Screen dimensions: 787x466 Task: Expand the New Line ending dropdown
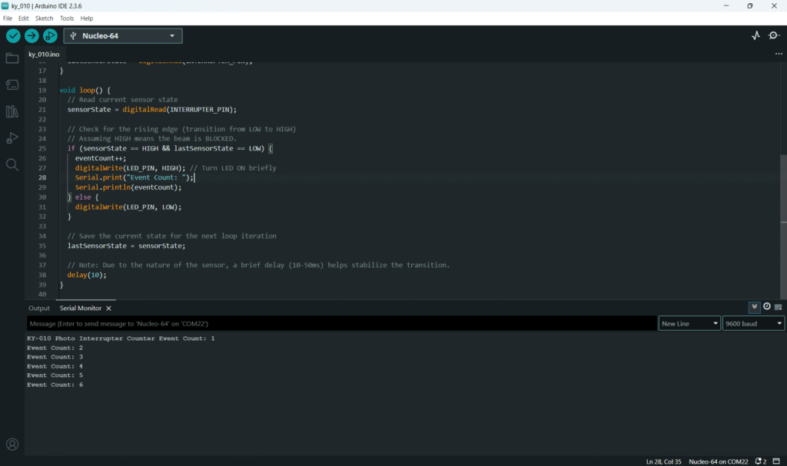[689, 324]
